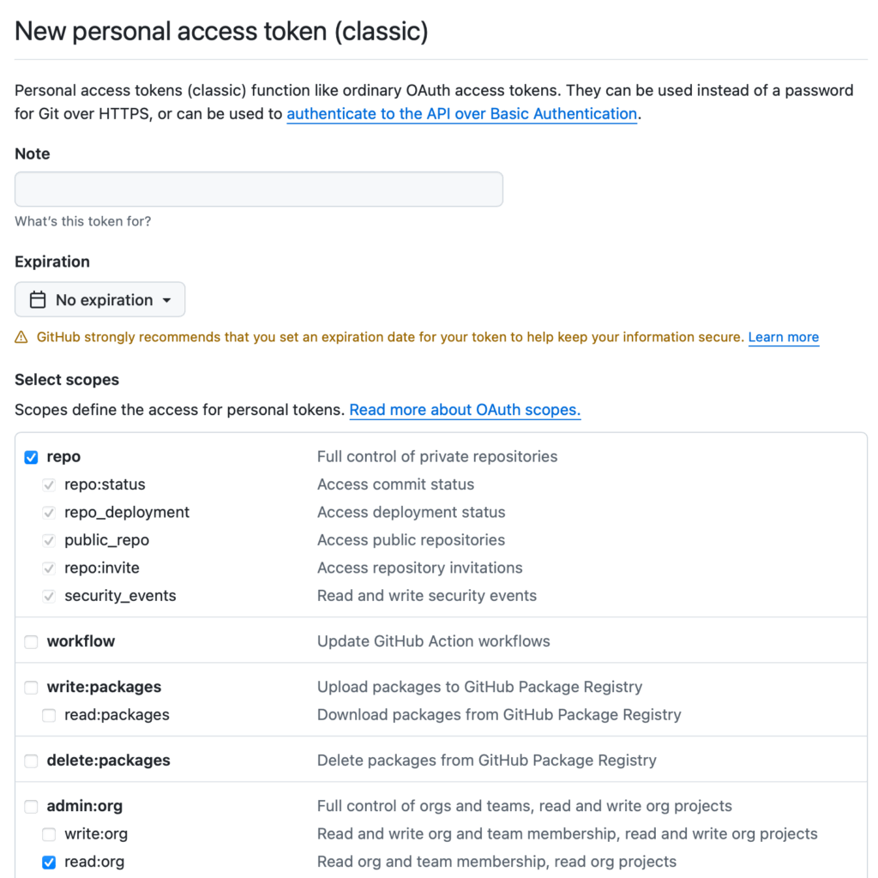Viewport: 878px width, 878px height.
Task: Enable the admin:org scope checkbox
Action: click(x=32, y=806)
